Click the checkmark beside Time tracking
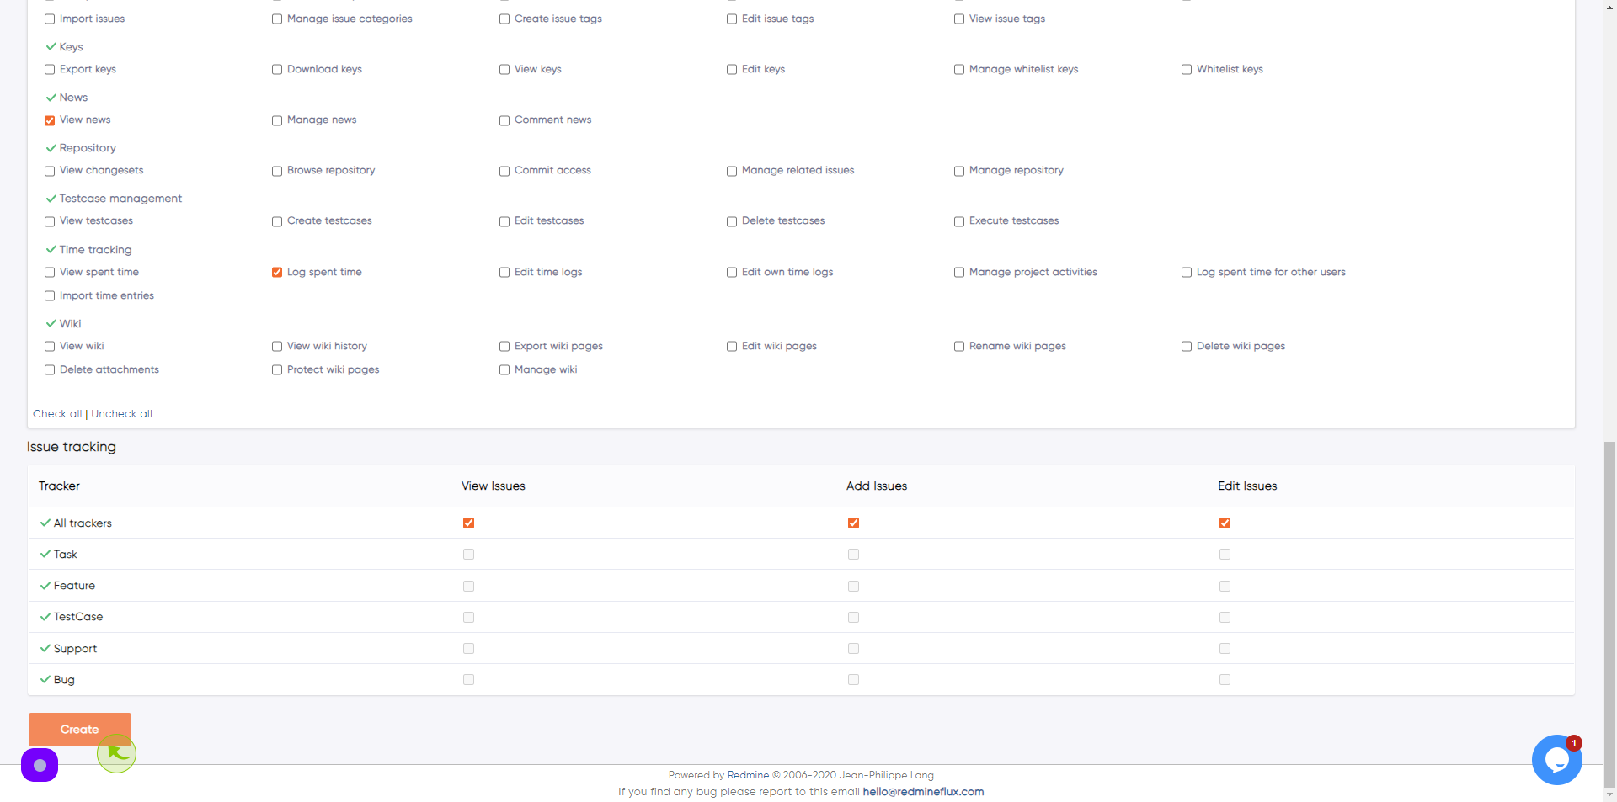 pyautogui.click(x=51, y=249)
